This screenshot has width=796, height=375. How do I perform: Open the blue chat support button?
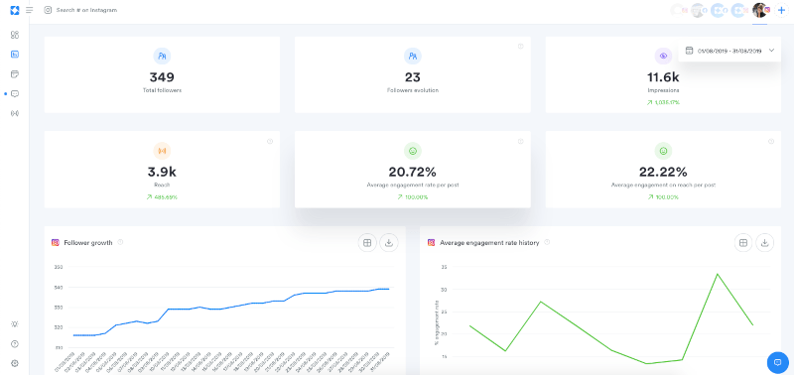tap(777, 362)
